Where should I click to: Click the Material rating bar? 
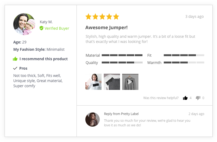click(122, 55)
